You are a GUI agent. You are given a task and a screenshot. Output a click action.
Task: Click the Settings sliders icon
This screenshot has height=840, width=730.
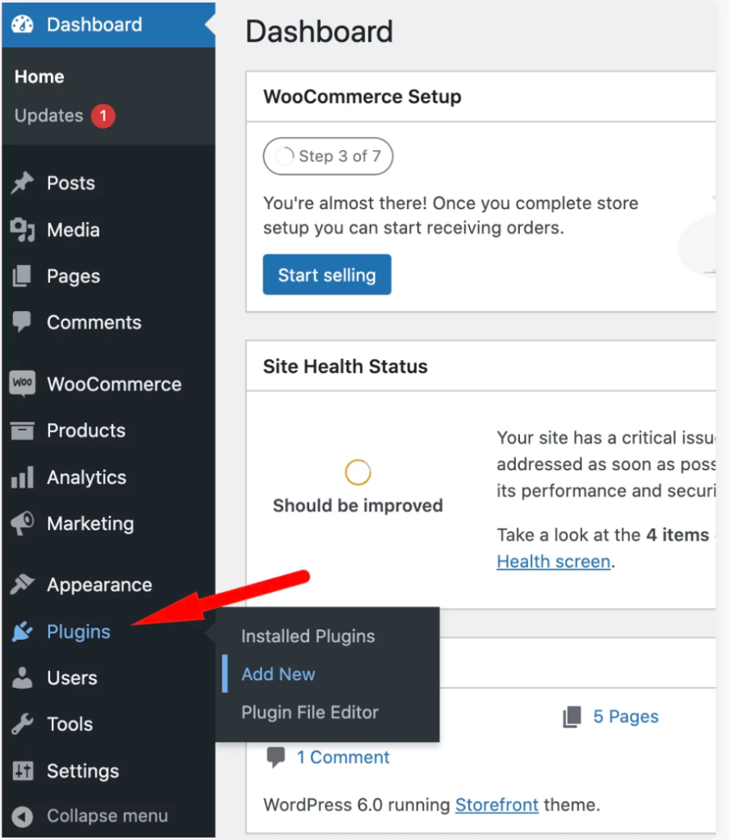point(22,770)
